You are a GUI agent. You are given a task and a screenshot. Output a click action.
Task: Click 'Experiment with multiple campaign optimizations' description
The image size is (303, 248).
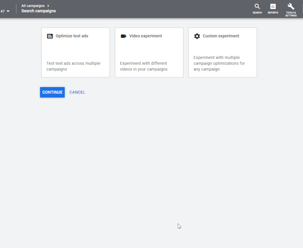tap(219, 63)
